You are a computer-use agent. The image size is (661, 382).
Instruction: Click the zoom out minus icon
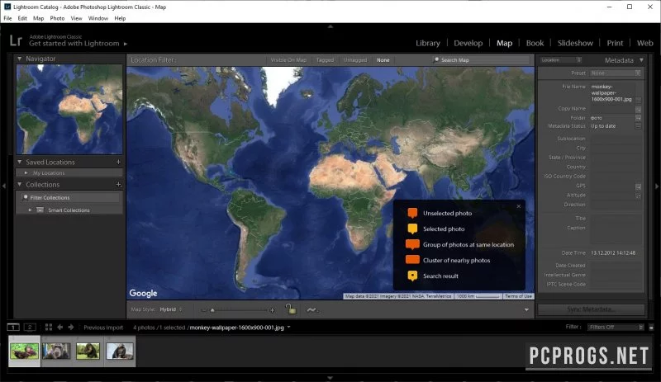tap(203, 310)
